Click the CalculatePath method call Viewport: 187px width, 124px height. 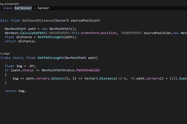(33, 33)
